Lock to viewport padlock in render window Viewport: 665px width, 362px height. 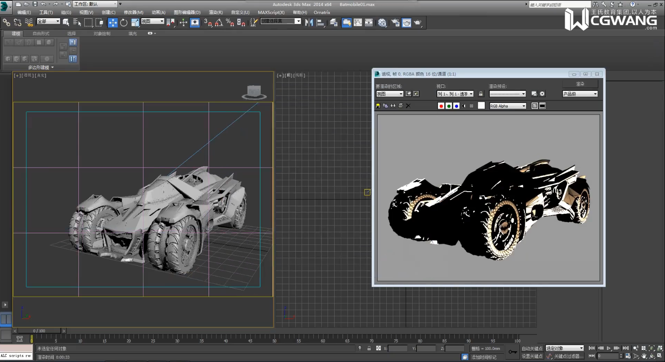pos(481,94)
